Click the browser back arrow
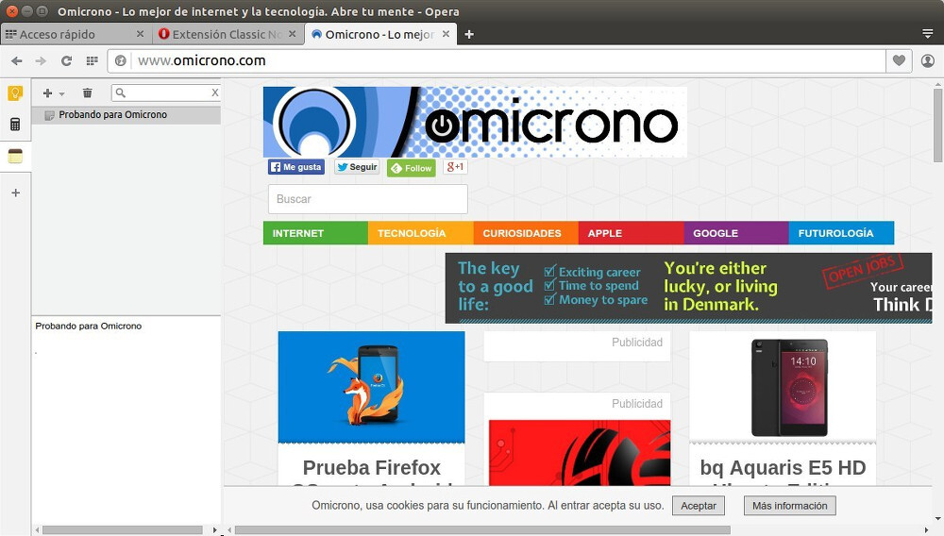944x536 pixels. click(16, 61)
